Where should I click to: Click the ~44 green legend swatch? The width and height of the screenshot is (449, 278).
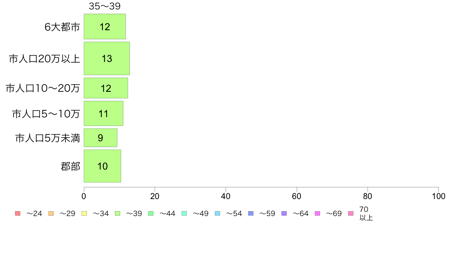pyautogui.click(x=151, y=213)
